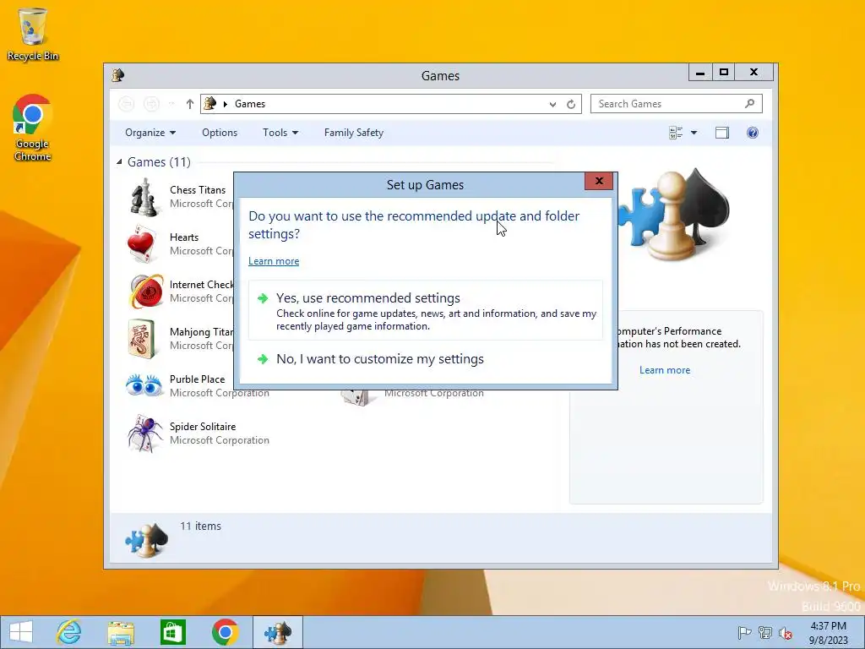Click the 11 items status text
This screenshot has width=865, height=649.
coord(200,526)
